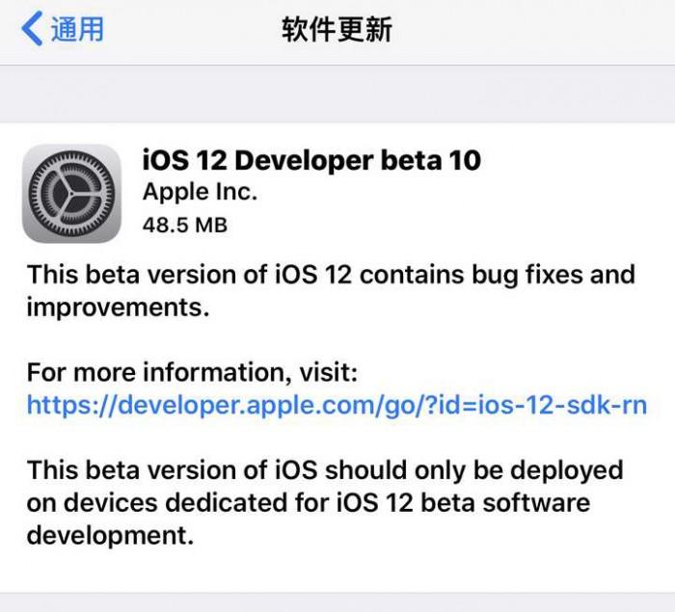This screenshot has height=612, width=675.
Task: Tap the 48.5 MB download size
Action: (184, 225)
